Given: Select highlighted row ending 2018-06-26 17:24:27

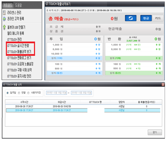Looking at the screenshot, I should [83, 110].
